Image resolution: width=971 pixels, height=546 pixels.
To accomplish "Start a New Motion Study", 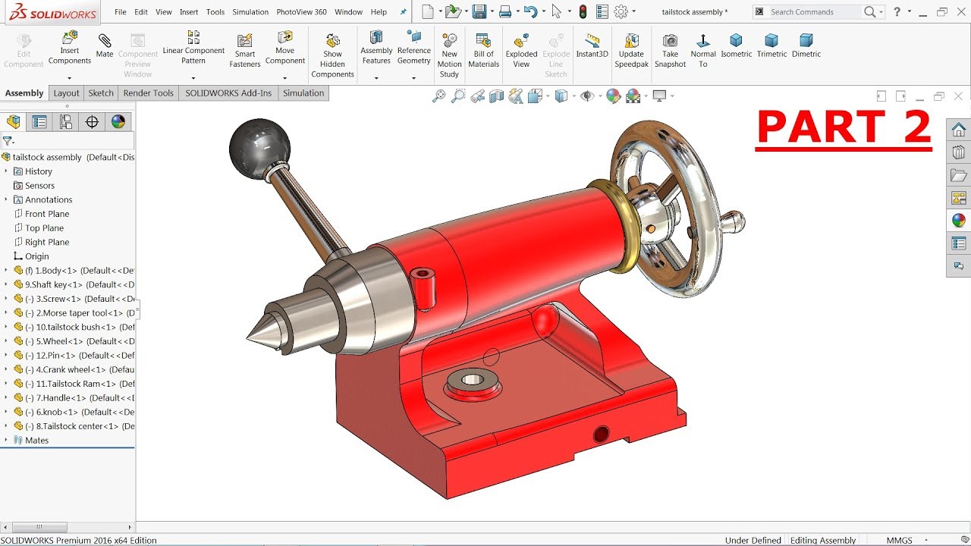I will point(449,55).
